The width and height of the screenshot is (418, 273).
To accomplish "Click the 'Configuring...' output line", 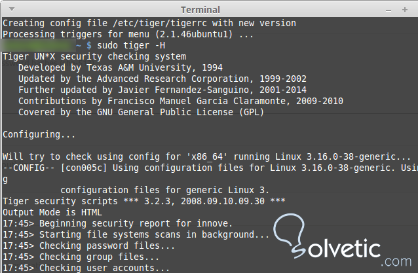I will click(39, 135).
